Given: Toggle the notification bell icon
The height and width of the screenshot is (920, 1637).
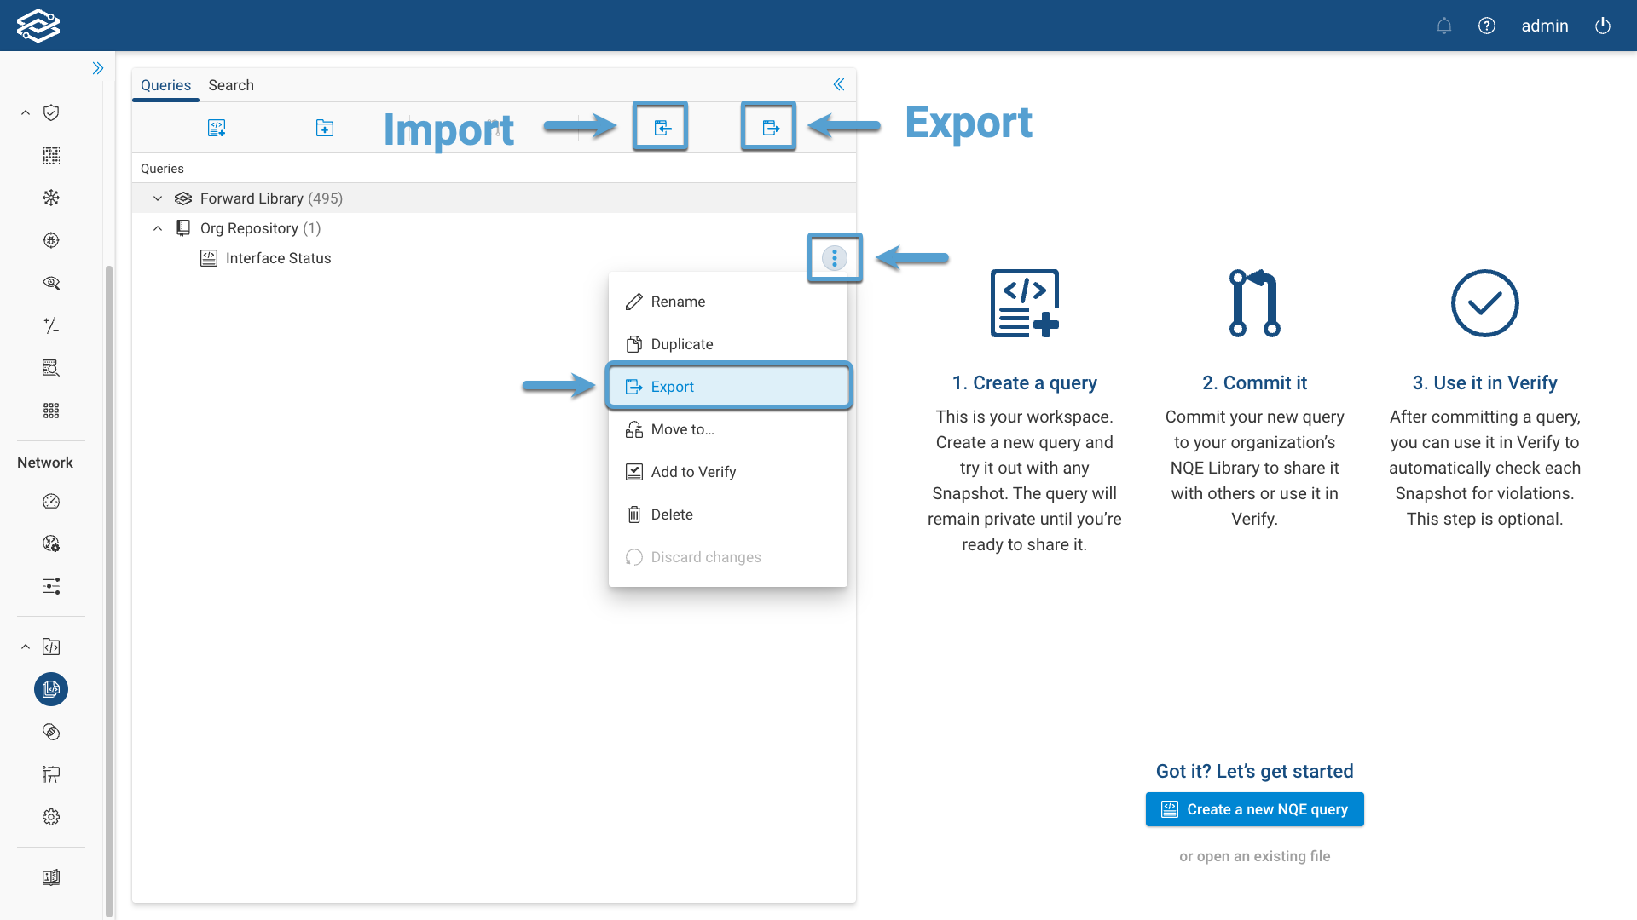Looking at the screenshot, I should (1443, 26).
